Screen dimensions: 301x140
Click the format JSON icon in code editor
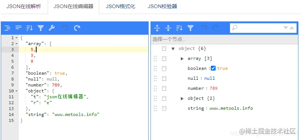pyautogui.click(x=7, y=28)
